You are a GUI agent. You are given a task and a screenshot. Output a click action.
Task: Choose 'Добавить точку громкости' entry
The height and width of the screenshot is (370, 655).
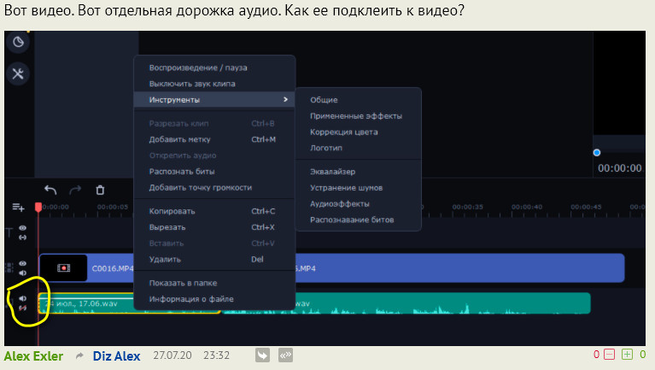pyautogui.click(x=214, y=188)
